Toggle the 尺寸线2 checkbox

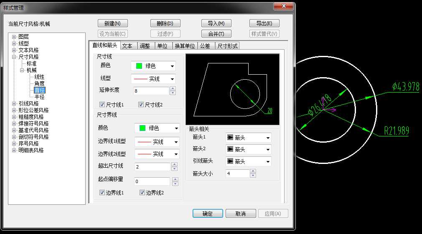tap(141, 105)
